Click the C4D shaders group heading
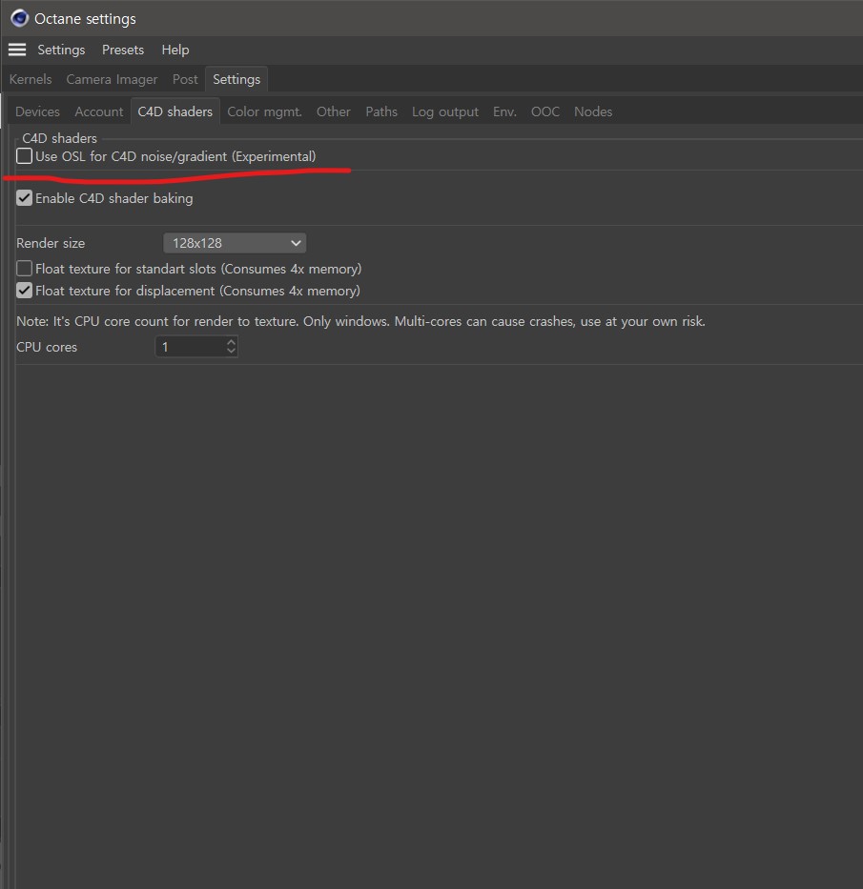The height and width of the screenshot is (889, 863). pyautogui.click(x=59, y=138)
